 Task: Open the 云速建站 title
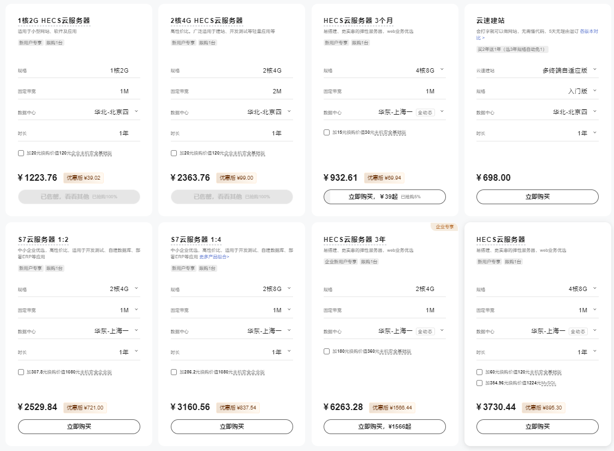pyautogui.click(x=490, y=20)
